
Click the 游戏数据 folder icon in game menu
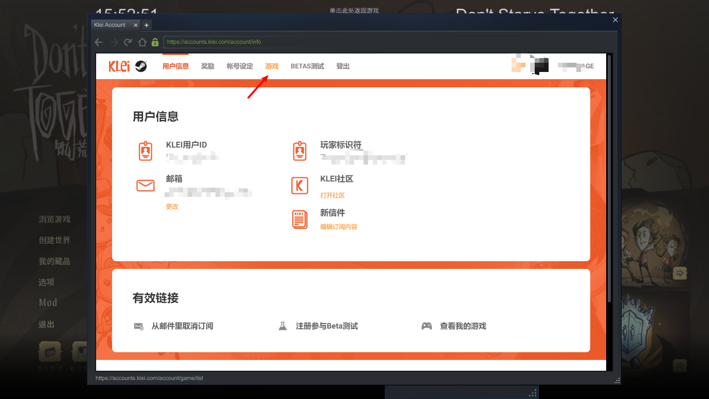(50, 352)
